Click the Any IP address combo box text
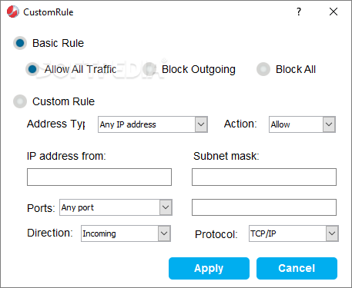 pyautogui.click(x=128, y=124)
